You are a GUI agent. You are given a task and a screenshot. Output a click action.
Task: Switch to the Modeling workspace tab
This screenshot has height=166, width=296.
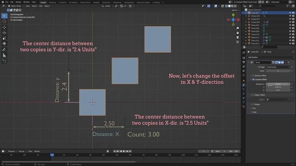pyautogui.click(x=52, y=2)
